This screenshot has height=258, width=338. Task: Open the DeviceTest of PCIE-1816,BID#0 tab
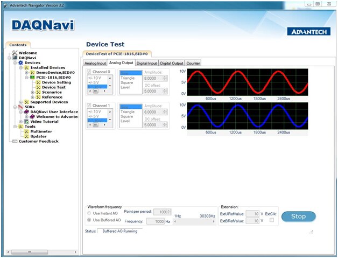pyautogui.click(x=117, y=54)
